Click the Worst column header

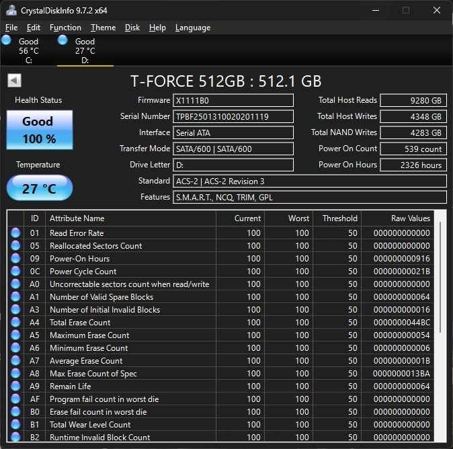tap(288, 218)
